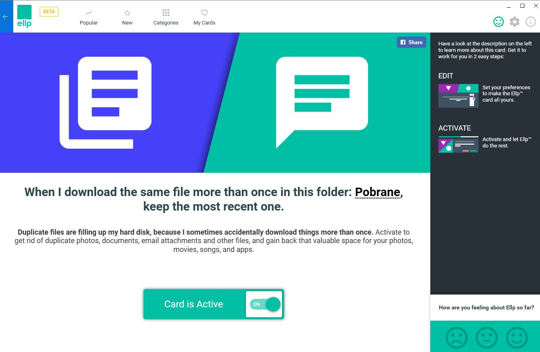Click the 'Set your preferences' description text
This screenshot has width=540, height=352.
click(506, 94)
